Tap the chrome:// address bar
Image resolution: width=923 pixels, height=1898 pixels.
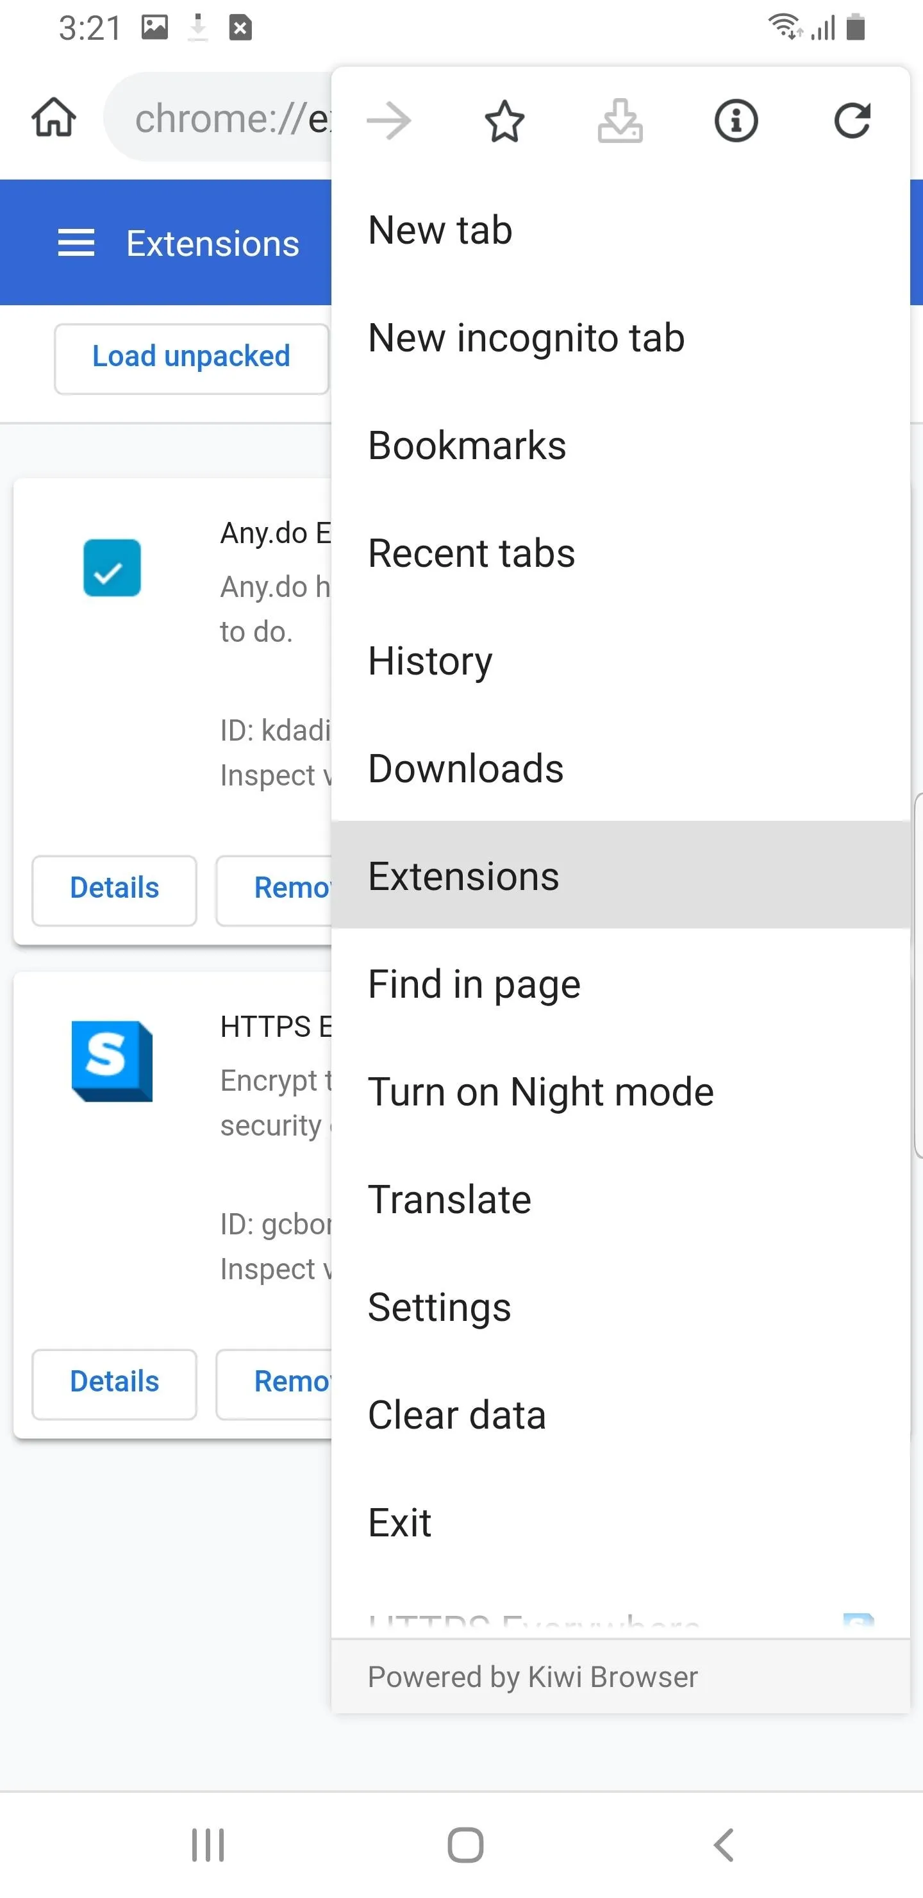218,117
